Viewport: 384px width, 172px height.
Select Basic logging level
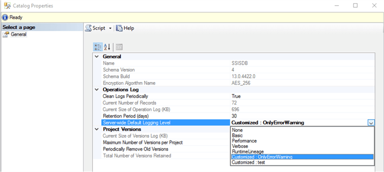click(x=237, y=135)
